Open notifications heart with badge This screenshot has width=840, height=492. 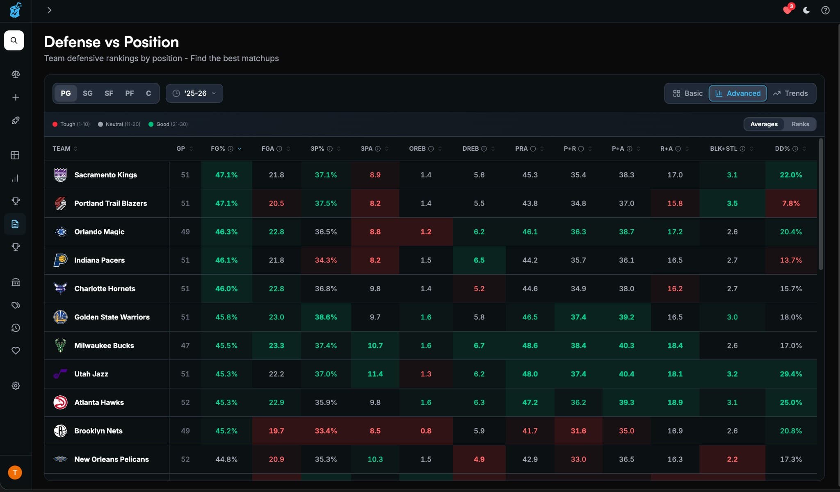[787, 10]
